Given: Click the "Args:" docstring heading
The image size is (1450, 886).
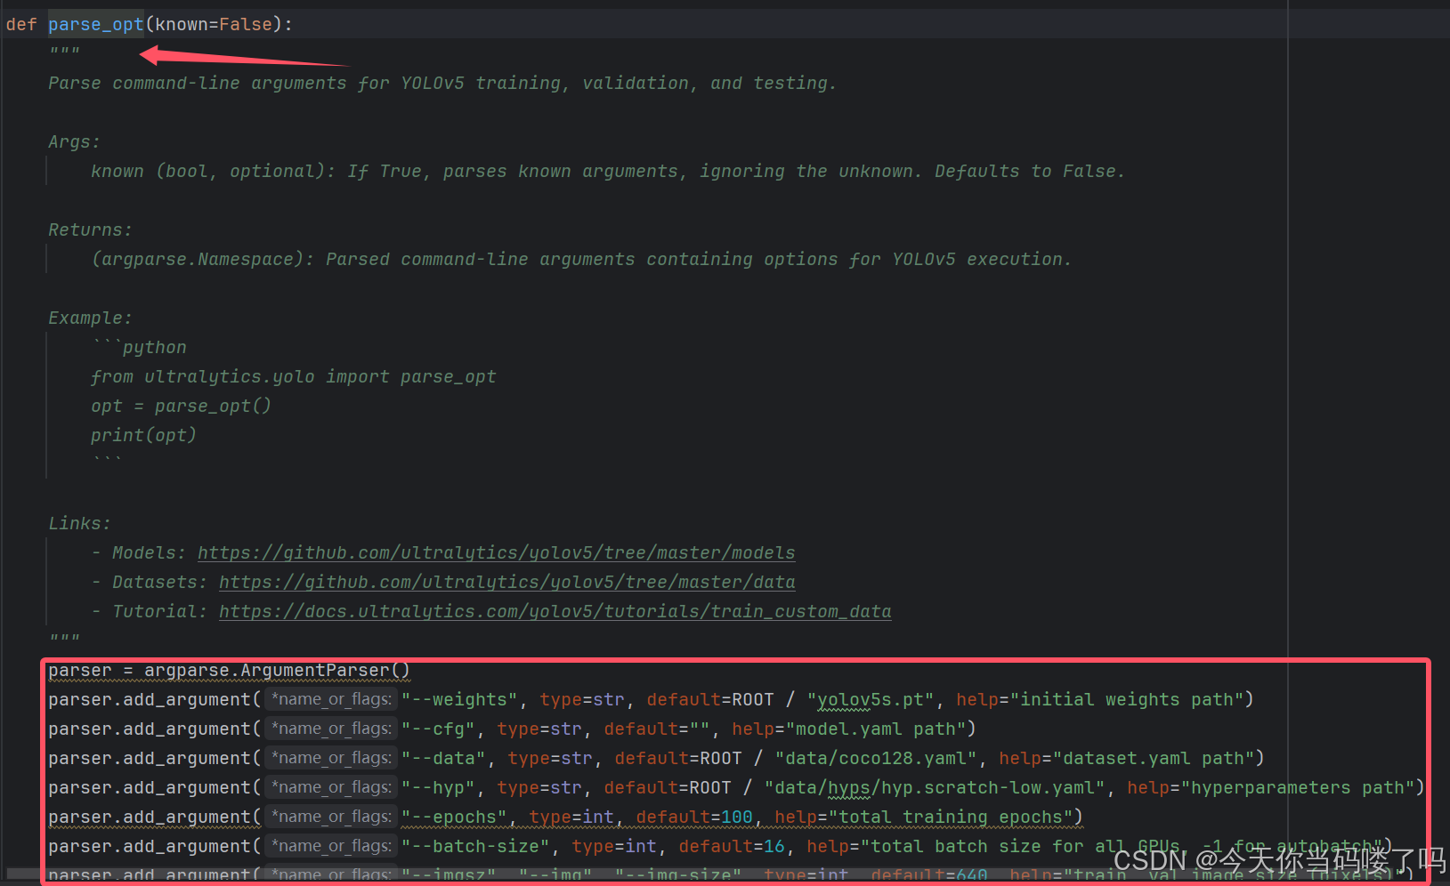Looking at the screenshot, I should coord(74,141).
